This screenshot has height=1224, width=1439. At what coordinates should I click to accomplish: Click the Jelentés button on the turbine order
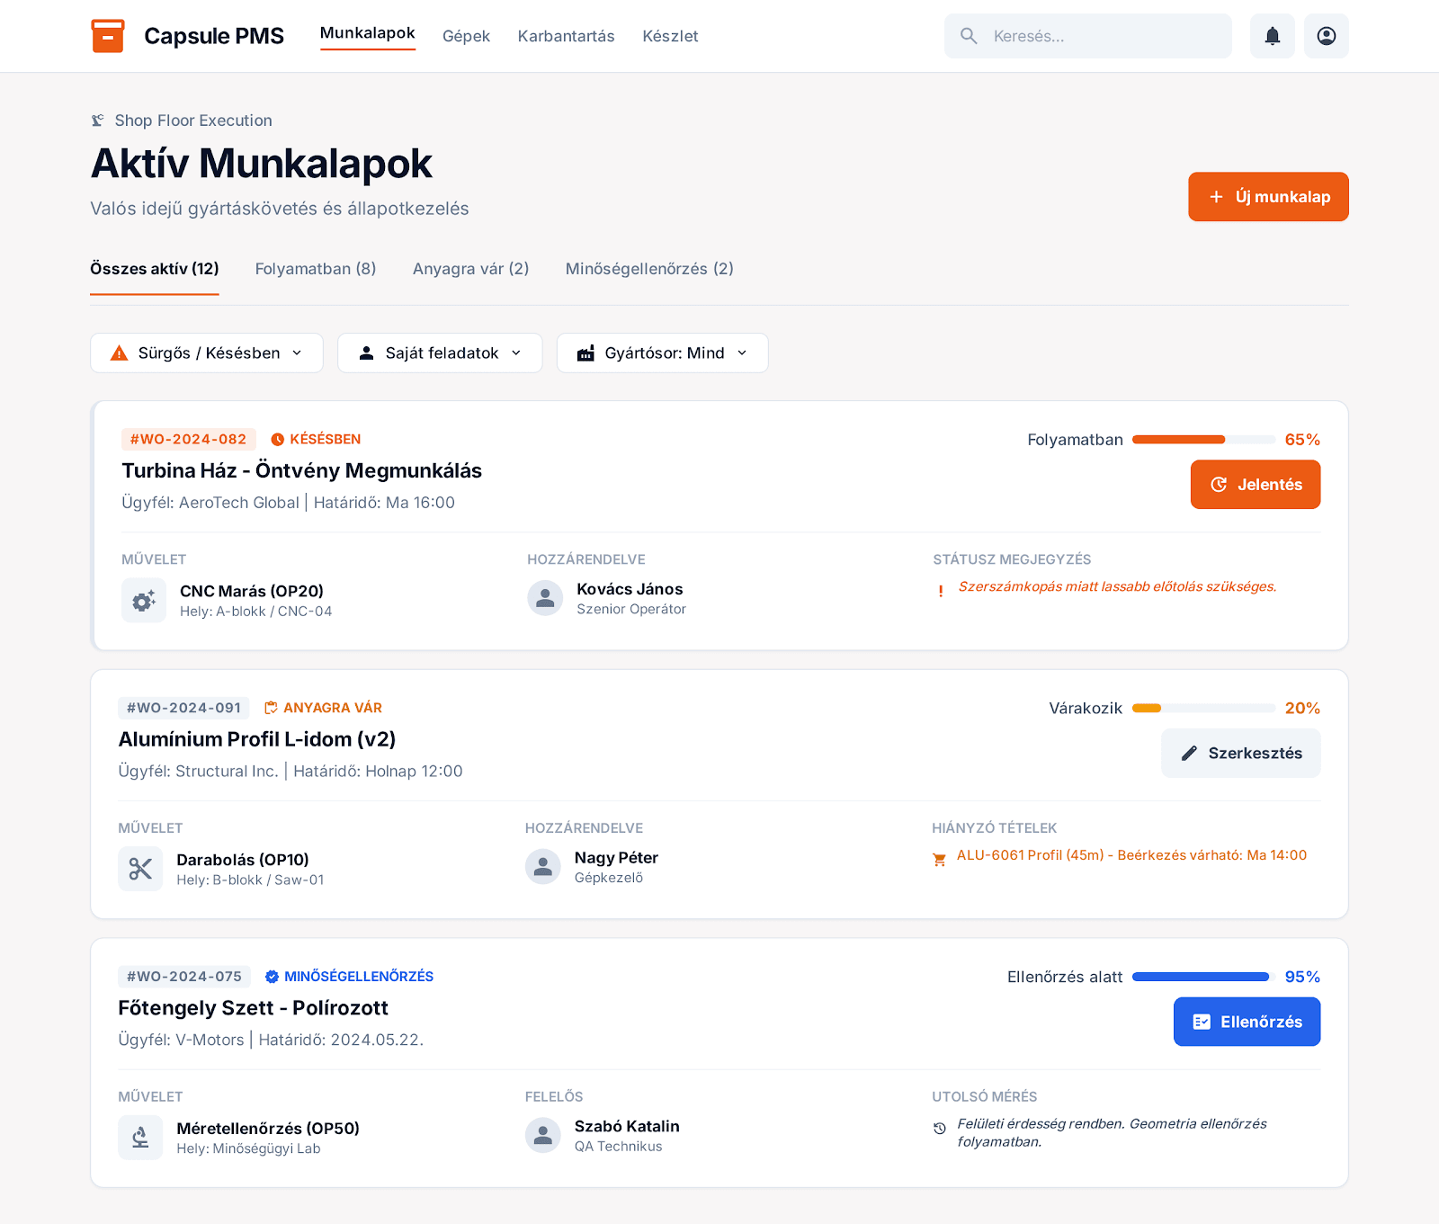[x=1255, y=484]
